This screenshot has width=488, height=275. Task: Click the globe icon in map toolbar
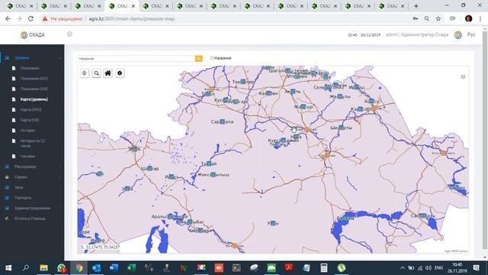(x=85, y=73)
